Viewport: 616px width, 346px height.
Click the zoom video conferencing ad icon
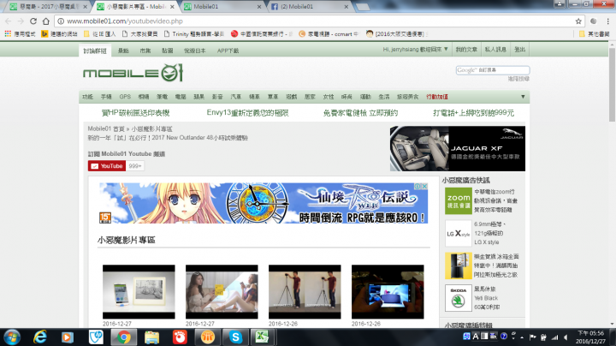pos(458,201)
